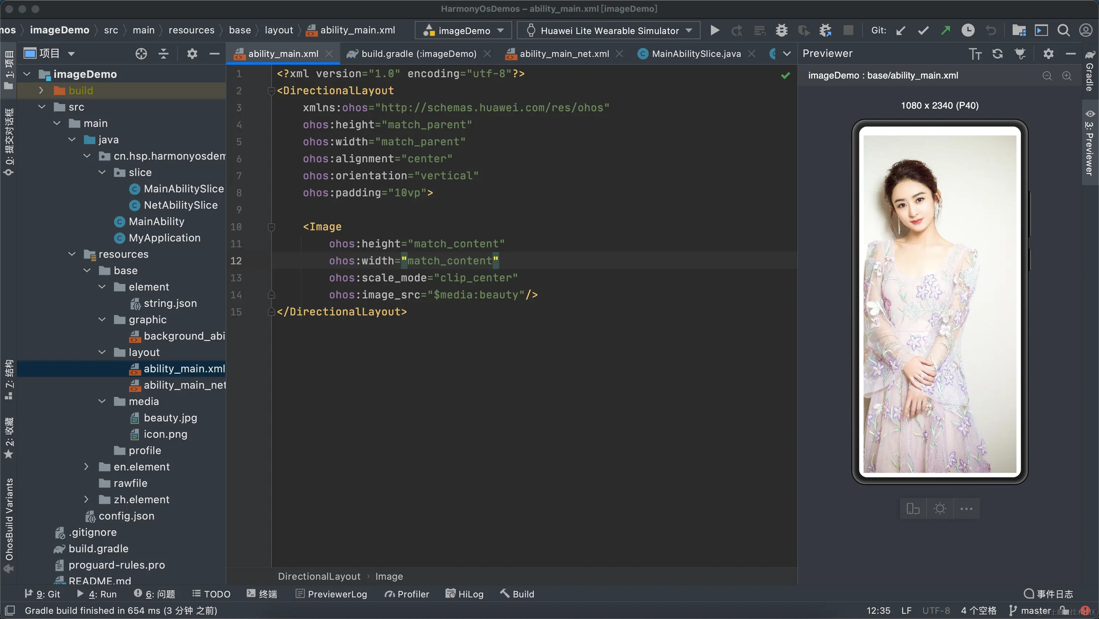Viewport: 1099px width, 619px height.
Task: Click the Run play button in toolbar
Action: [714, 30]
